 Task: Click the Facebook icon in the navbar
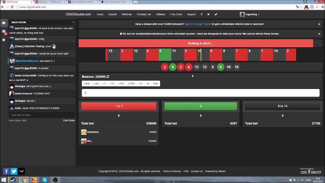202,14
